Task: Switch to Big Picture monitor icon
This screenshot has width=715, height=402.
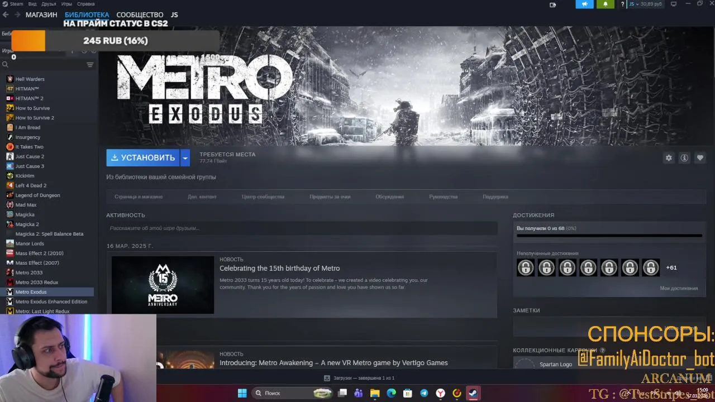Action: coord(673,4)
